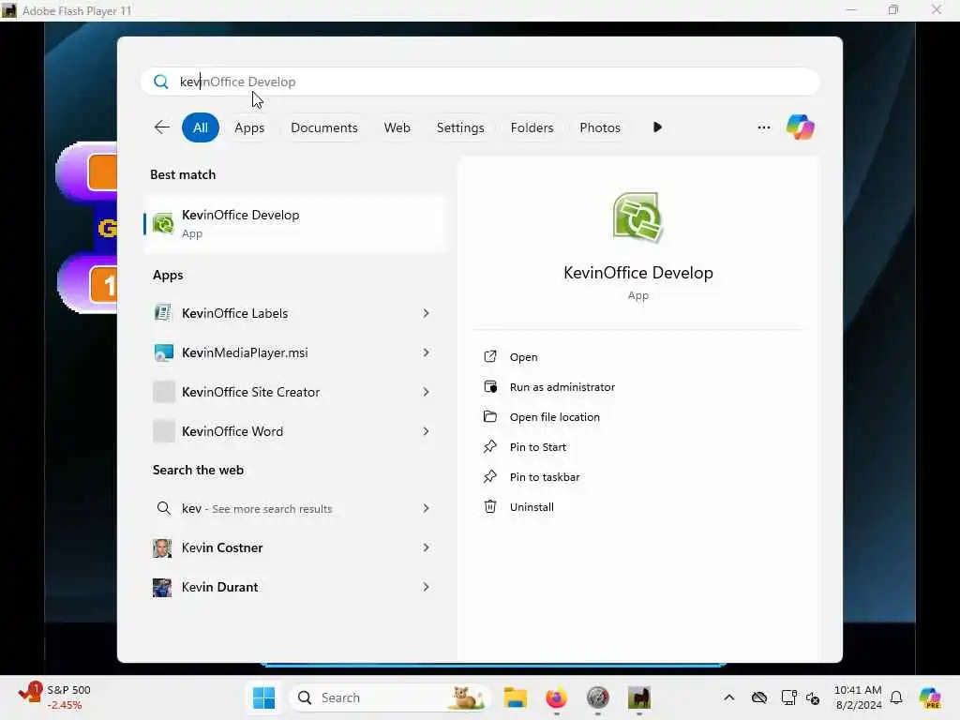Expand KevinOffice Labels result chevron
Screen dimensions: 960x720
coord(427,313)
